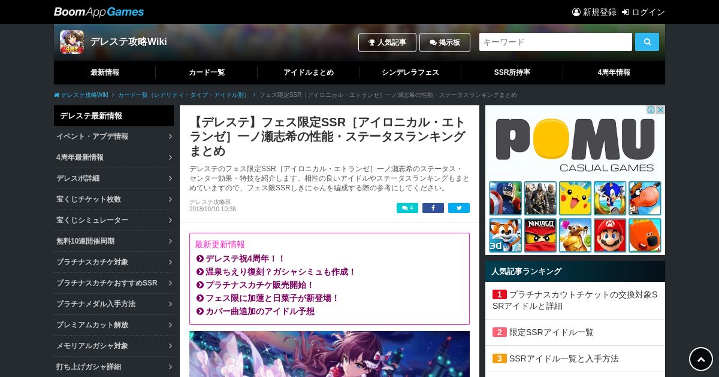Open プラチナメダル入手方法 sidebar item
This screenshot has height=377, width=719.
point(114,304)
